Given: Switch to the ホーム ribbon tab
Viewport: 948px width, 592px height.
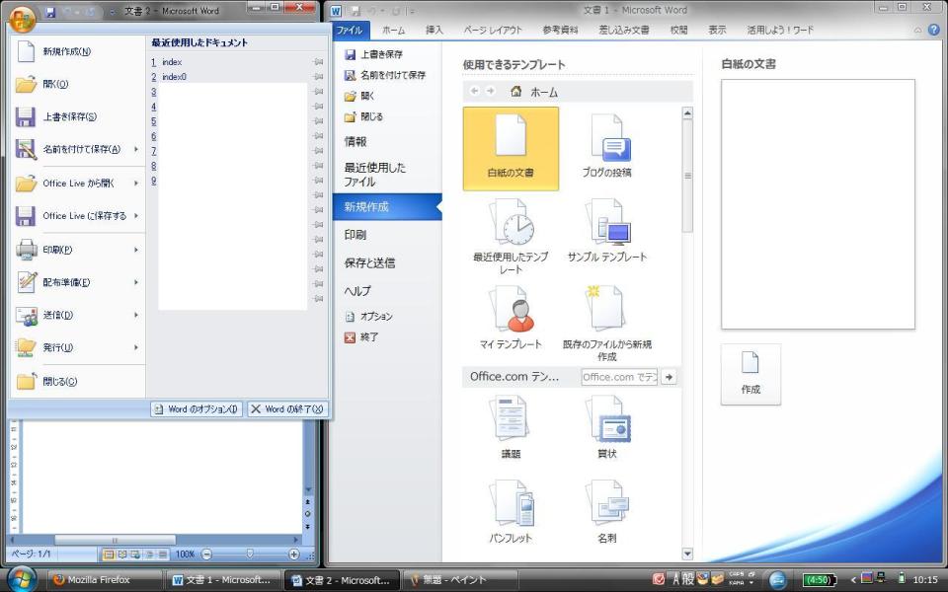Looking at the screenshot, I should click(x=394, y=30).
